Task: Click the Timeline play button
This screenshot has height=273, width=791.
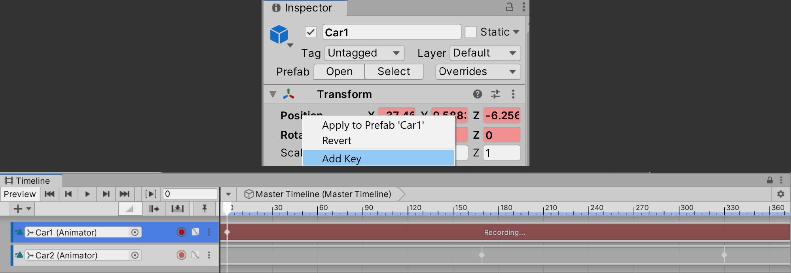Action: pos(87,194)
